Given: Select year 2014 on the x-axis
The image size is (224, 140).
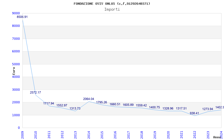Looking at the screenshot, I should [x=89, y=133].
